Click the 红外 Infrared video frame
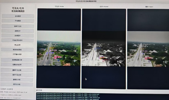 (x=104, y=49)
